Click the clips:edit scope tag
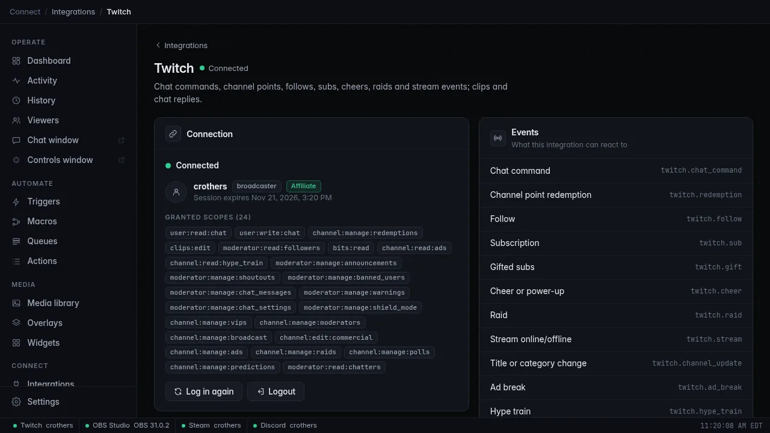Screen dimensions: 770x433 190,248
